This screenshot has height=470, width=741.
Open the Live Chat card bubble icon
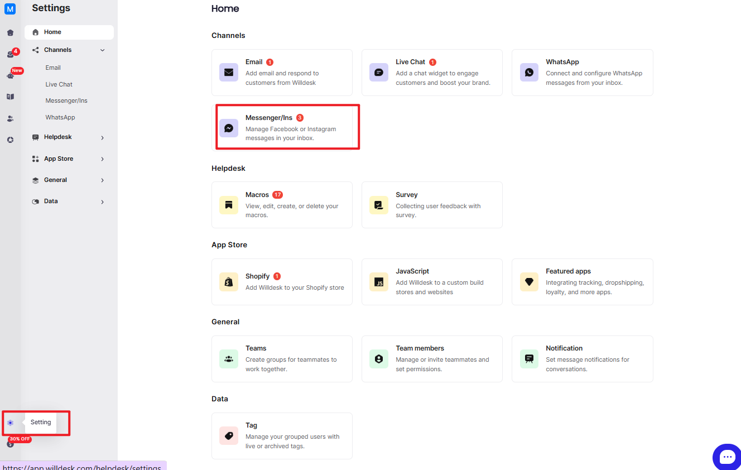pos(379,73)
